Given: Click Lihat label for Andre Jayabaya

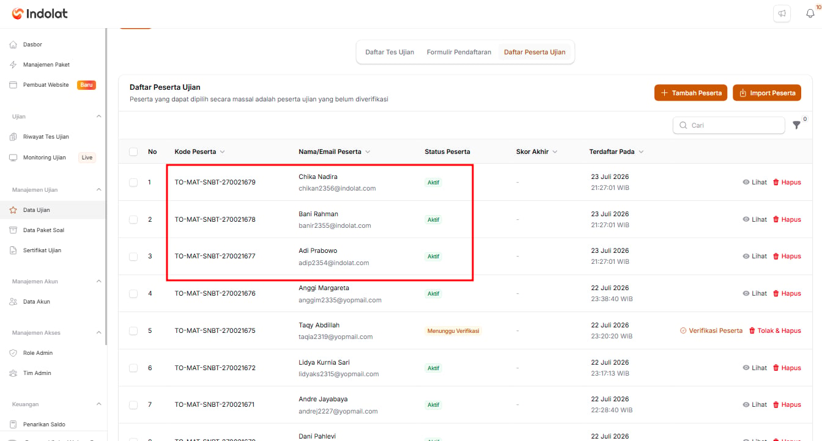Looking at the screenshot, I should click(760, 405).
